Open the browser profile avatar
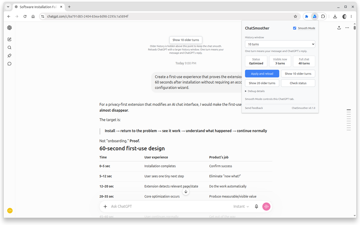 tap(344, 17)
